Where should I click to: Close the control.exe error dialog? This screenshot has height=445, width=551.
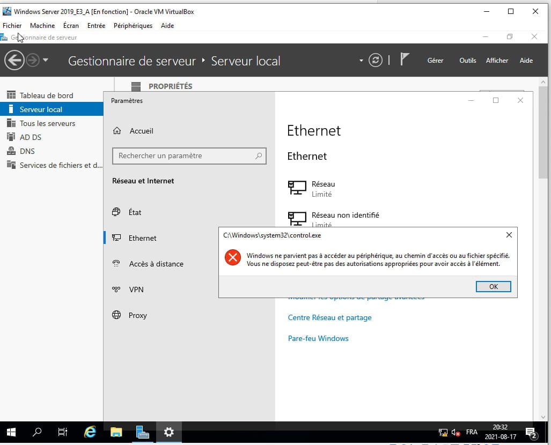coord(509,235)
